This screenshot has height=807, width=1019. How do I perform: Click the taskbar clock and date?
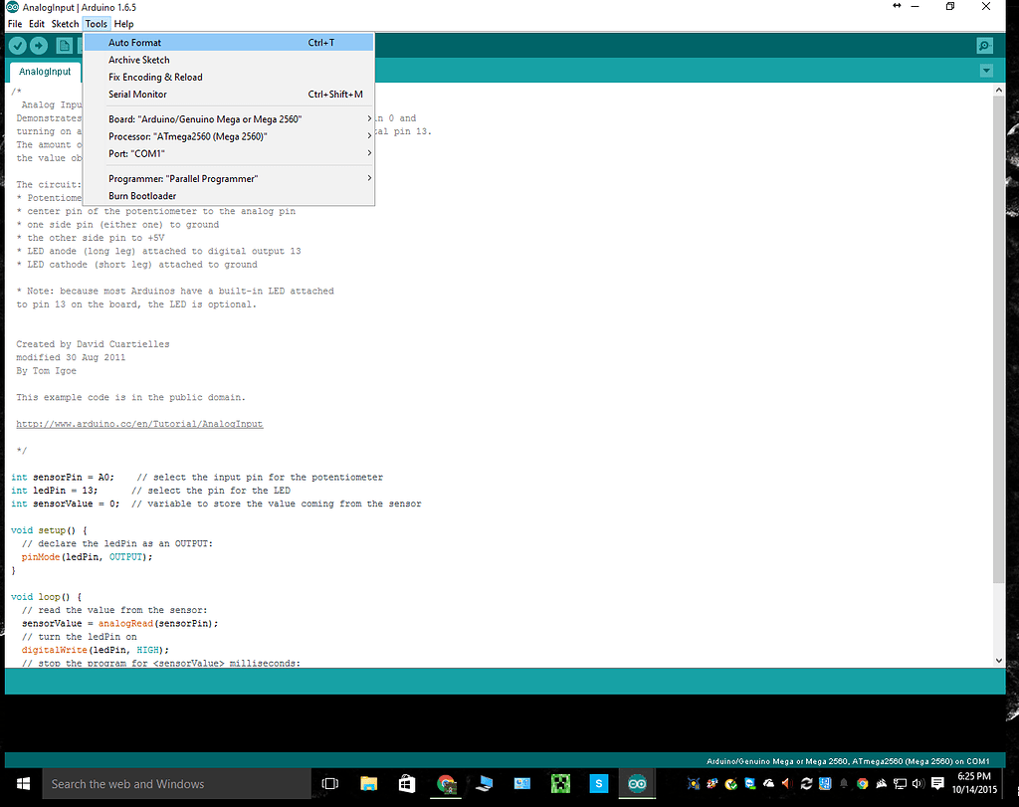tap(974, 783)
